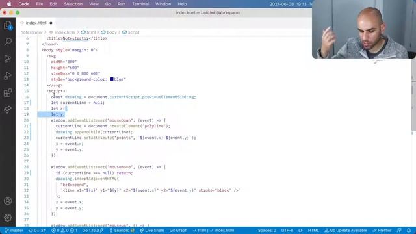This screenshot has width=416, height=234.
Task: Click line number 28 in gutter
Action: point(26,167)
